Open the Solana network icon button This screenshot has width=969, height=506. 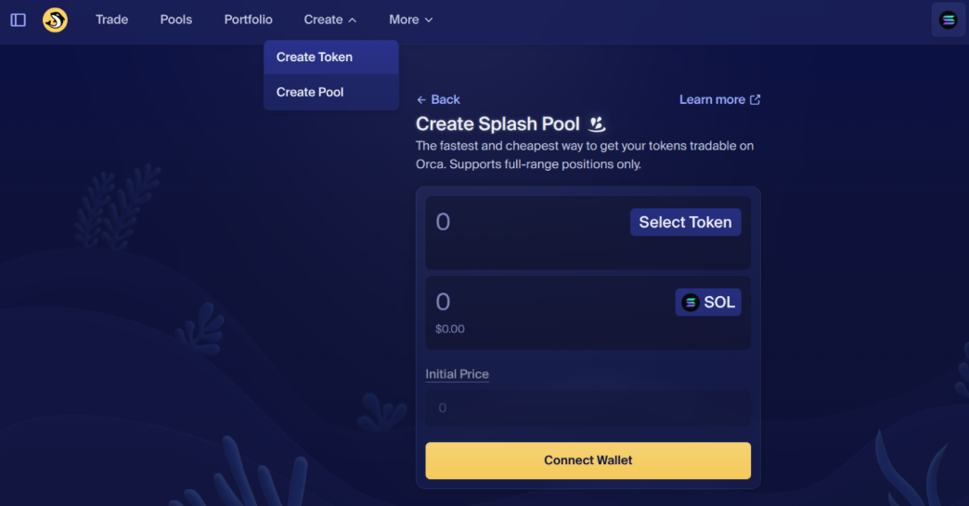[x=948, y=19]
